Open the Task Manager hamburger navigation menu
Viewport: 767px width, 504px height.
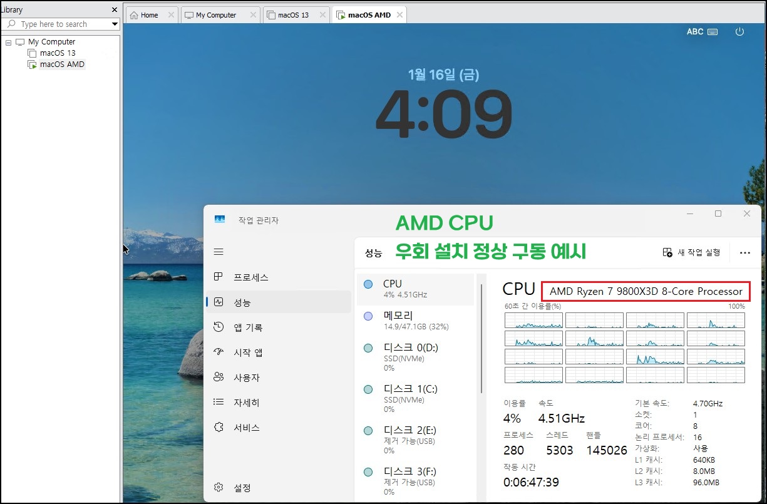219,252
